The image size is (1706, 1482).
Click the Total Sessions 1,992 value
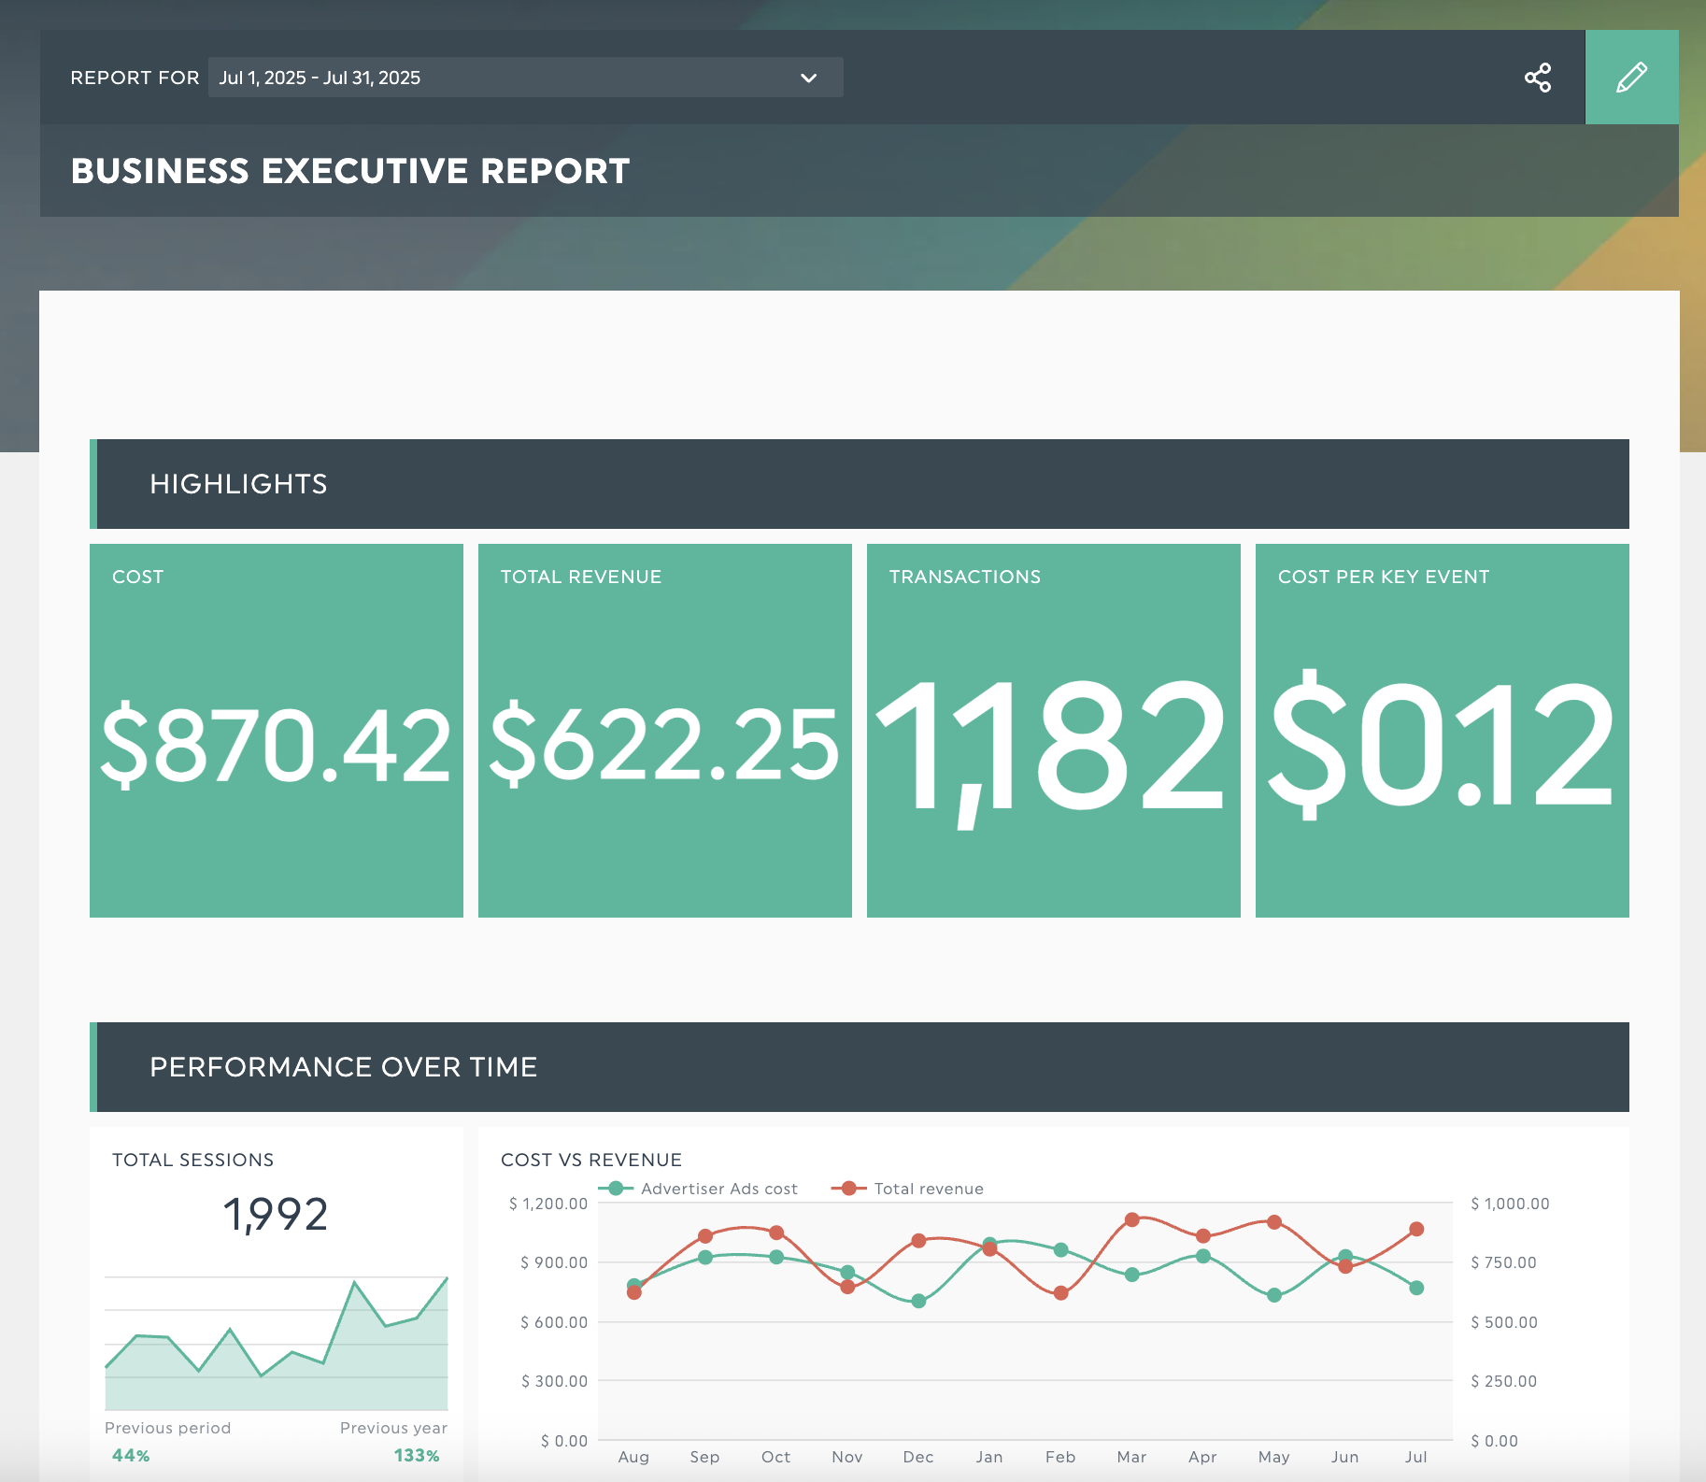[x=276, y=1215]
